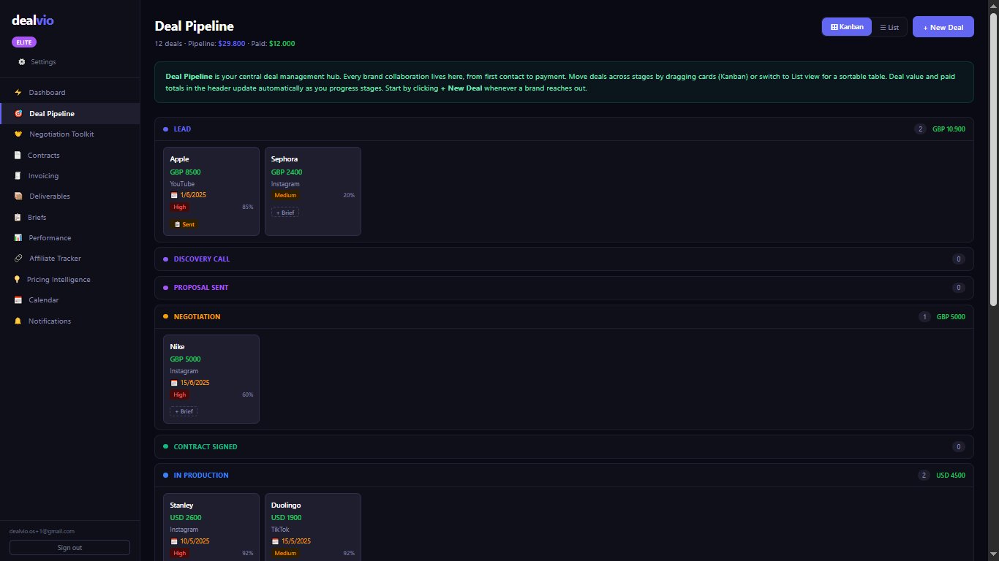Image resolution: width=999 pixels, height=561 pixels.
Task: Click the Notifications bell icon
Action: click(18, 321)
